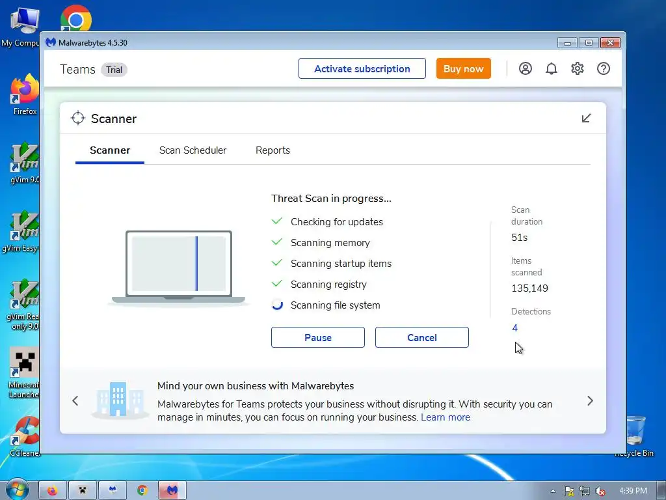Switch to the Scanner tab
Screen dimensions: 666x500
click(110, 150)
